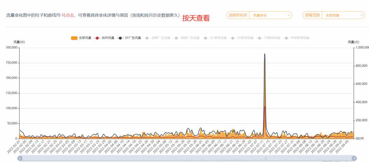Viewport: 369px width, 162px height.
Task: Enable the greyed TR推荐流量 legend series
Action: pos(269,38)
